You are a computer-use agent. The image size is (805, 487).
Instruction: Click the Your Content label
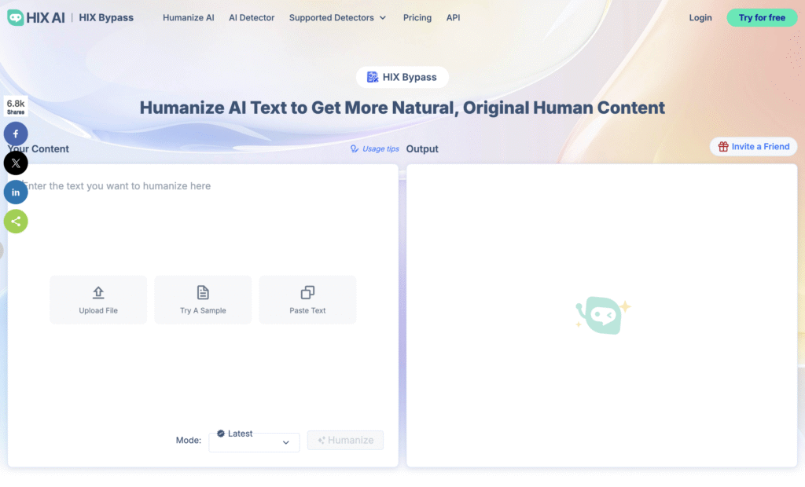click(39, 148)
